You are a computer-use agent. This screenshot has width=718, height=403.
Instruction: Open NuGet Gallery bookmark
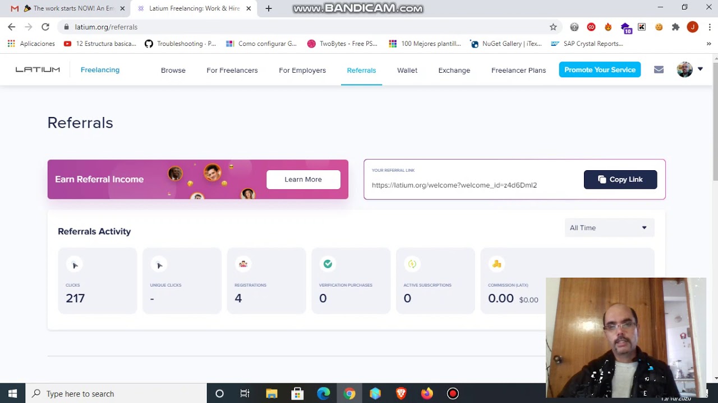(x=506, y=44)
